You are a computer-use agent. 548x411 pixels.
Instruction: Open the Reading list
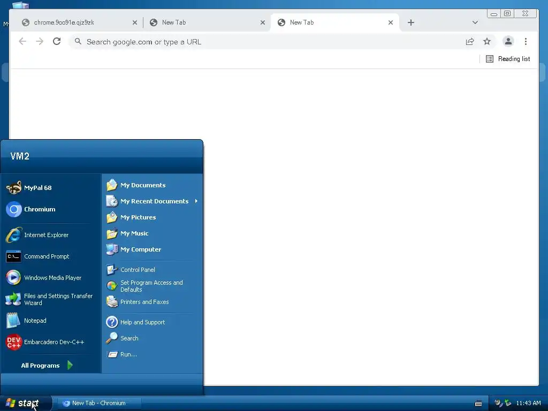coord(508,59)
